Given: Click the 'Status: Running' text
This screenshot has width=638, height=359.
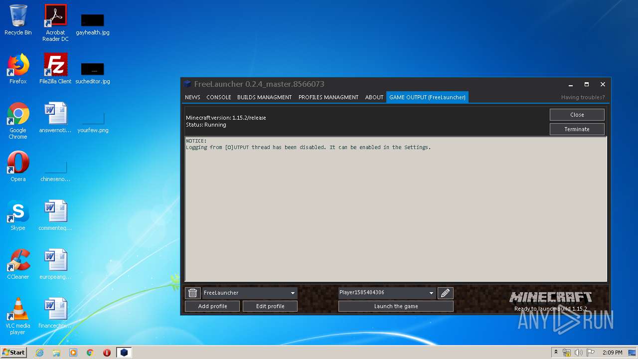Looking at the screenshot, I should tap(206, 125).
